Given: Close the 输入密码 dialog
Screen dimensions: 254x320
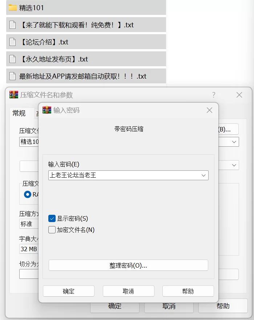Looking at the screenshot, I should point(209,110).
